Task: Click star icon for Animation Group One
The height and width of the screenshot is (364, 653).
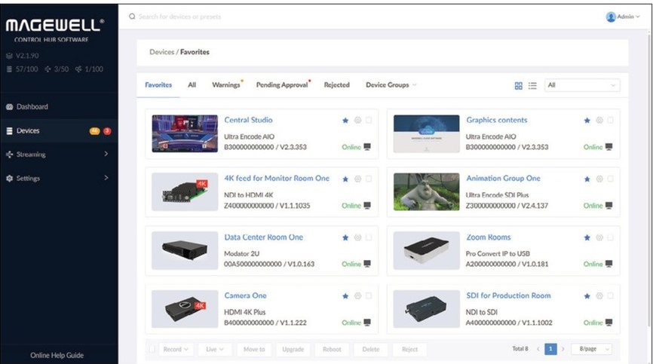Action: point(588,179)
